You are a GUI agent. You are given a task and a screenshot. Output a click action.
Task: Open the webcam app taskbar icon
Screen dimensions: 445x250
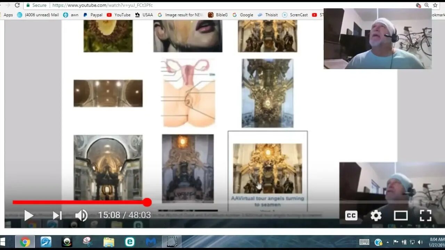pyautogui.click(x=67, y=242)
